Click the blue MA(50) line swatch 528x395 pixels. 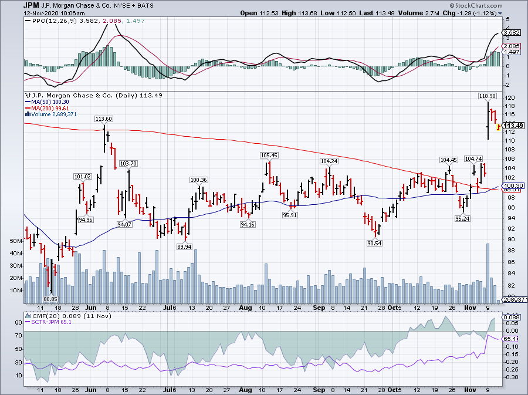(28, 102)
